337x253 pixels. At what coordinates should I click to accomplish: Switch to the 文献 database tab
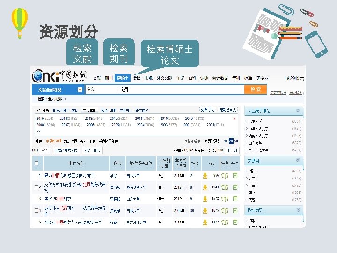click(x=97, y=78)
